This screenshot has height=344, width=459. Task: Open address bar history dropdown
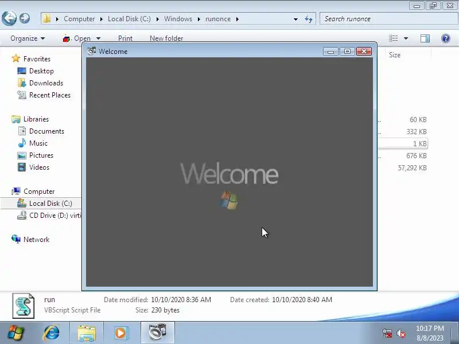[295, 19]
